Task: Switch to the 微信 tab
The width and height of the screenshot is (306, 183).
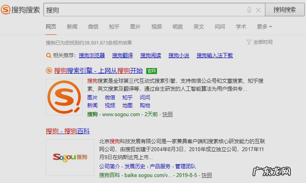Action: point(93,27)
